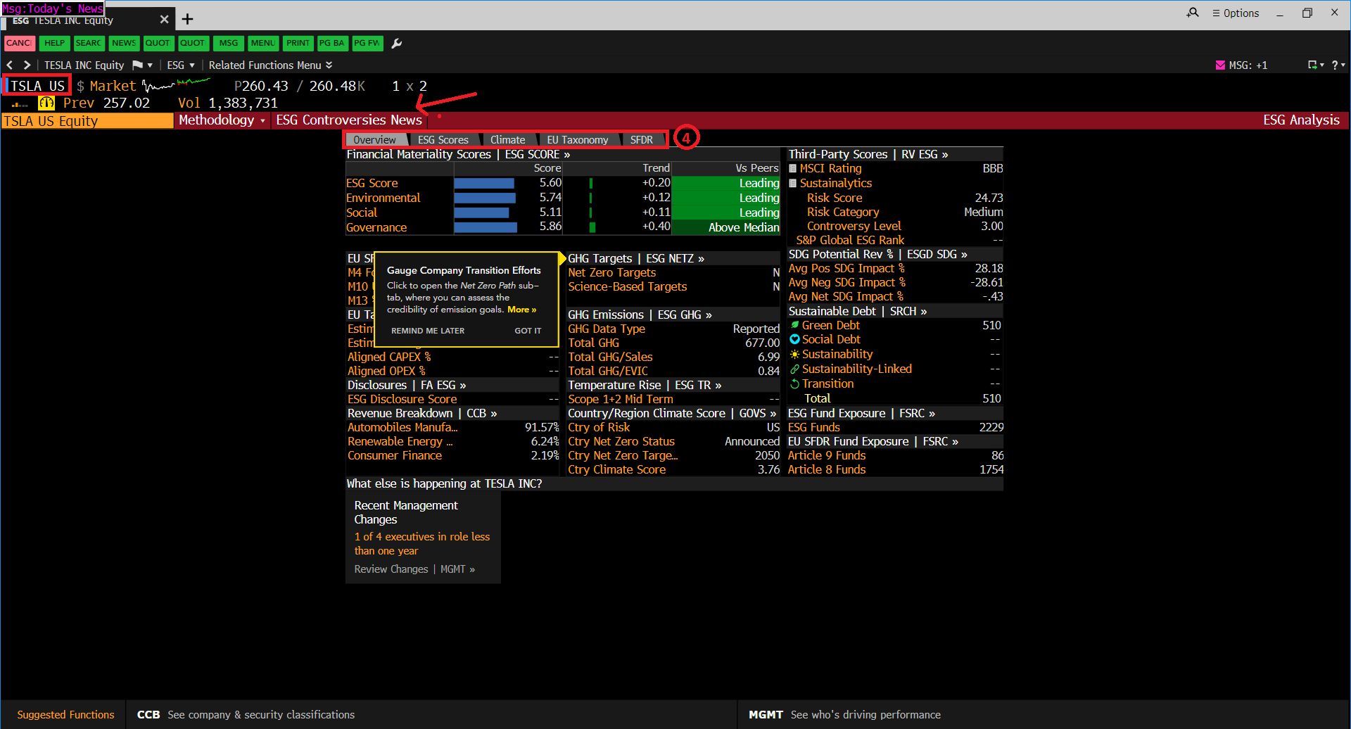Click the Governance score blue bar

coord(486,227)
